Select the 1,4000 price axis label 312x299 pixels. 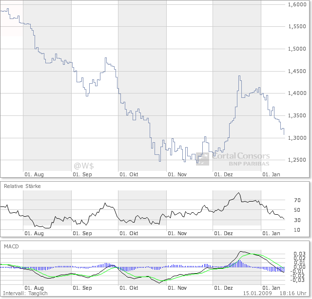[297, 93]
